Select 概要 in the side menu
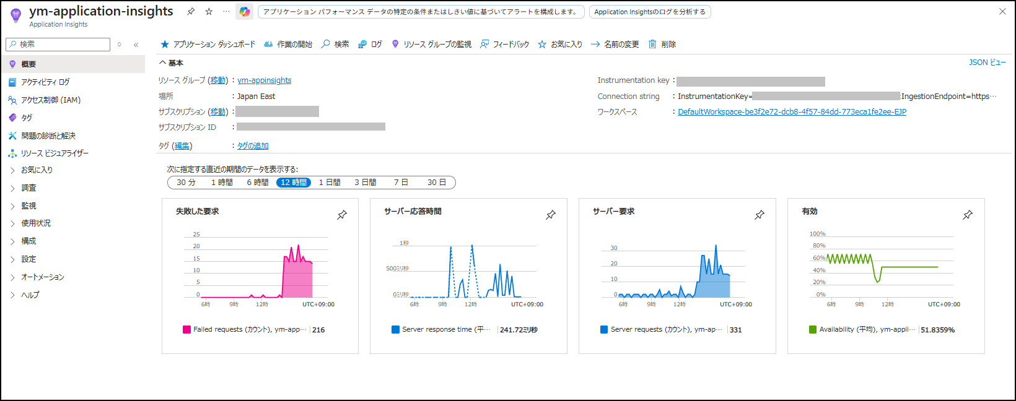 pyautogui.click(x=73, y=64)
